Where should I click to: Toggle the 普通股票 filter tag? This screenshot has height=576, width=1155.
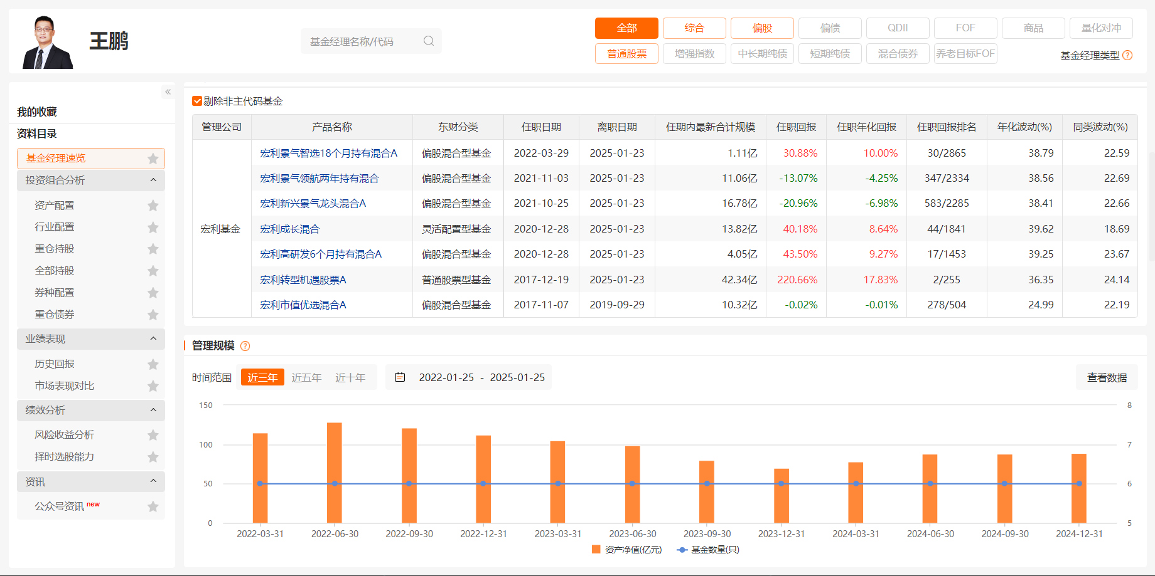click(x=626, y=54)
